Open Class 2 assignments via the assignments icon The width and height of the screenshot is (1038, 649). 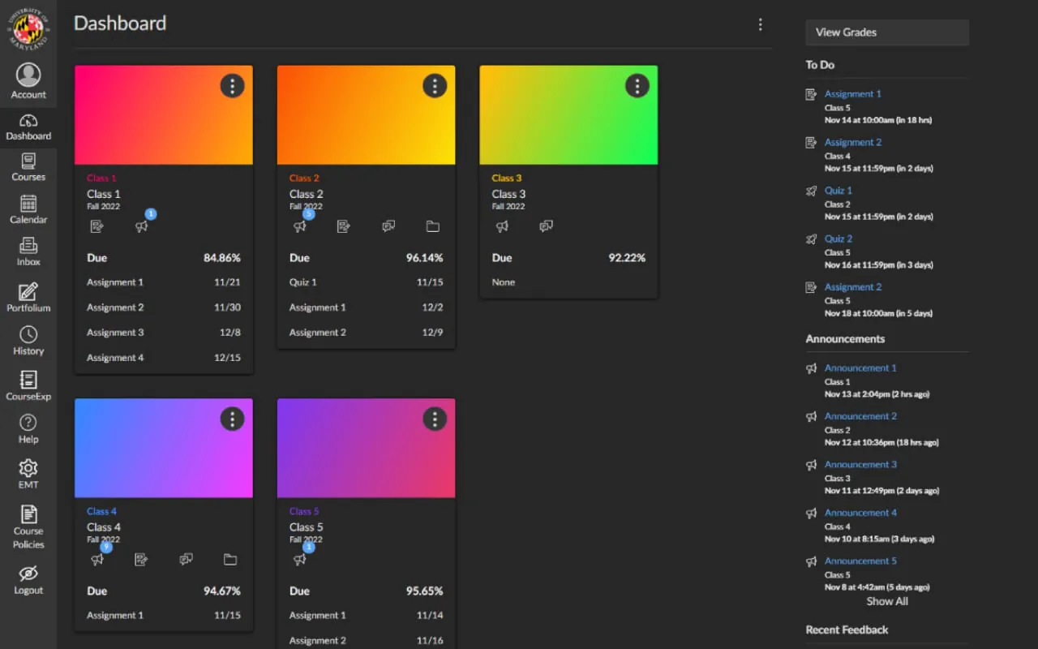tap(344, 226)
